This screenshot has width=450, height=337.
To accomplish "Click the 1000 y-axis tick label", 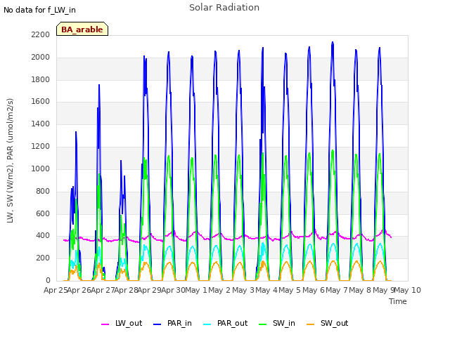I will tap(41, 168).
